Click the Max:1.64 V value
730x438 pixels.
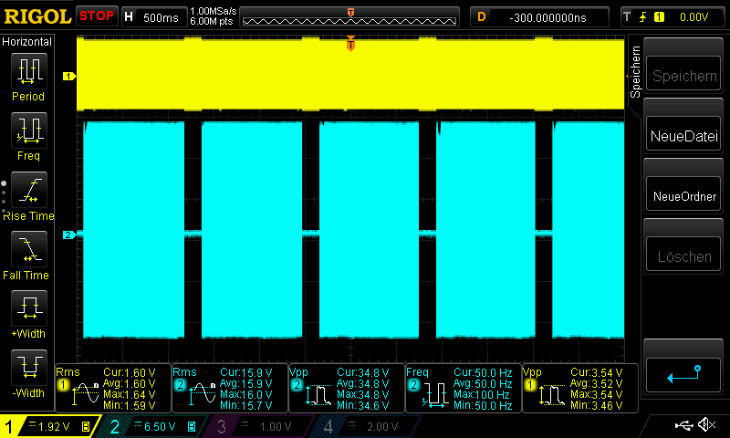130,395
